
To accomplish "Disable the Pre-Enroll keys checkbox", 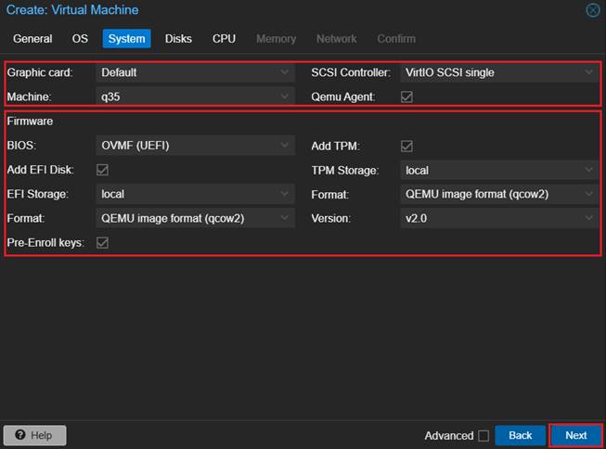I will 102,243.
